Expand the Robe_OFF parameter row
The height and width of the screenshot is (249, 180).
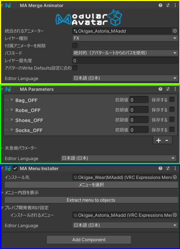[x=12, y=110]
